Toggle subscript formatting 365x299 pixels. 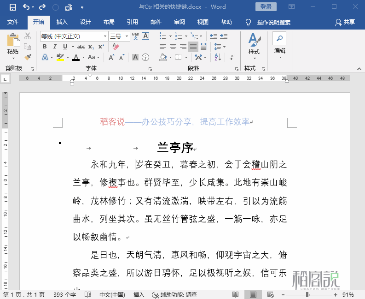91,47
